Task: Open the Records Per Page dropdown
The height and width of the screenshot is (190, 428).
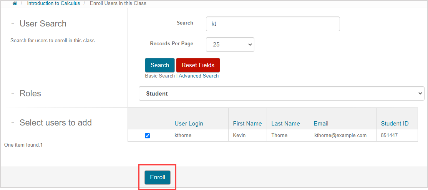Action: 230,45
